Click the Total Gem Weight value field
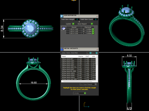The image size is (149, 111). click(77, 19)
